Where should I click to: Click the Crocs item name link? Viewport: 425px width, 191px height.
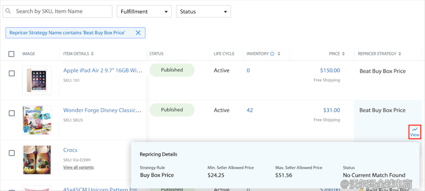(x=70, y=150)
